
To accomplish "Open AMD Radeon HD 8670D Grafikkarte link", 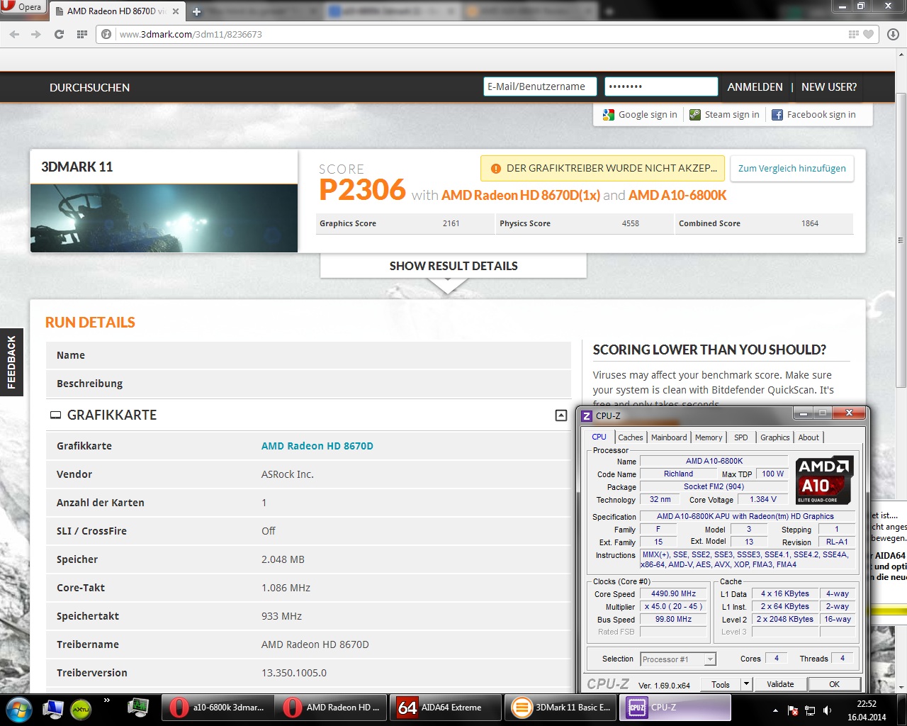I will click(317, 446).
